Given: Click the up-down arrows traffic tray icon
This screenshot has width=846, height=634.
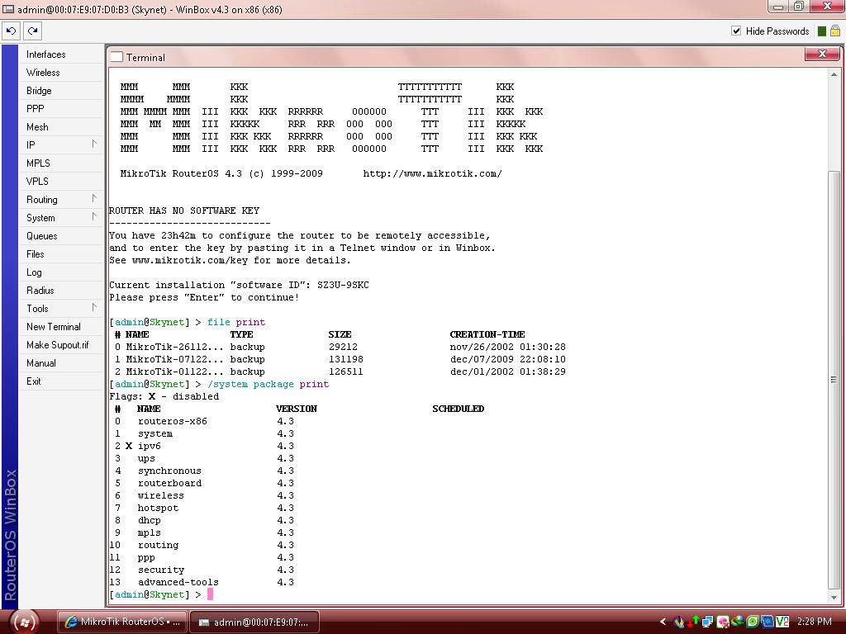Looking at the screenshot, I should click(x=692, y=622).
